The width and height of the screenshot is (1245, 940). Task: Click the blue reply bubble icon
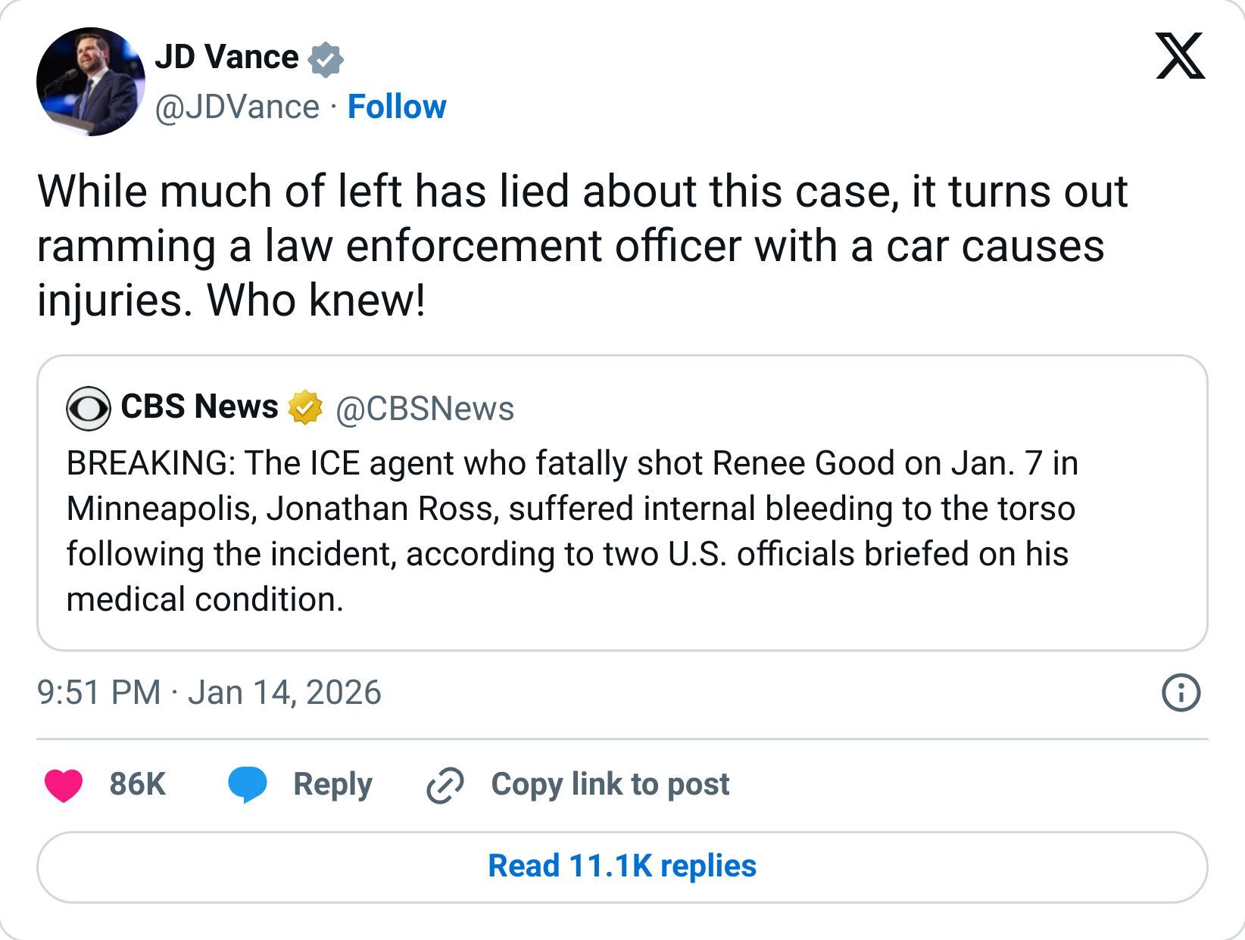[248, 784]
